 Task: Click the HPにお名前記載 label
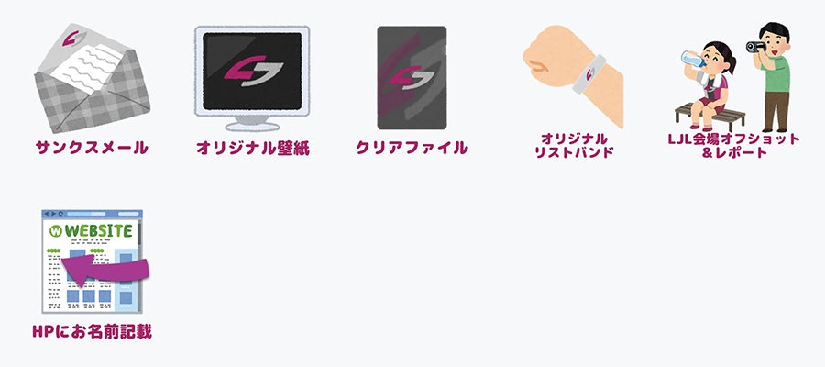(x=92, y=332)
